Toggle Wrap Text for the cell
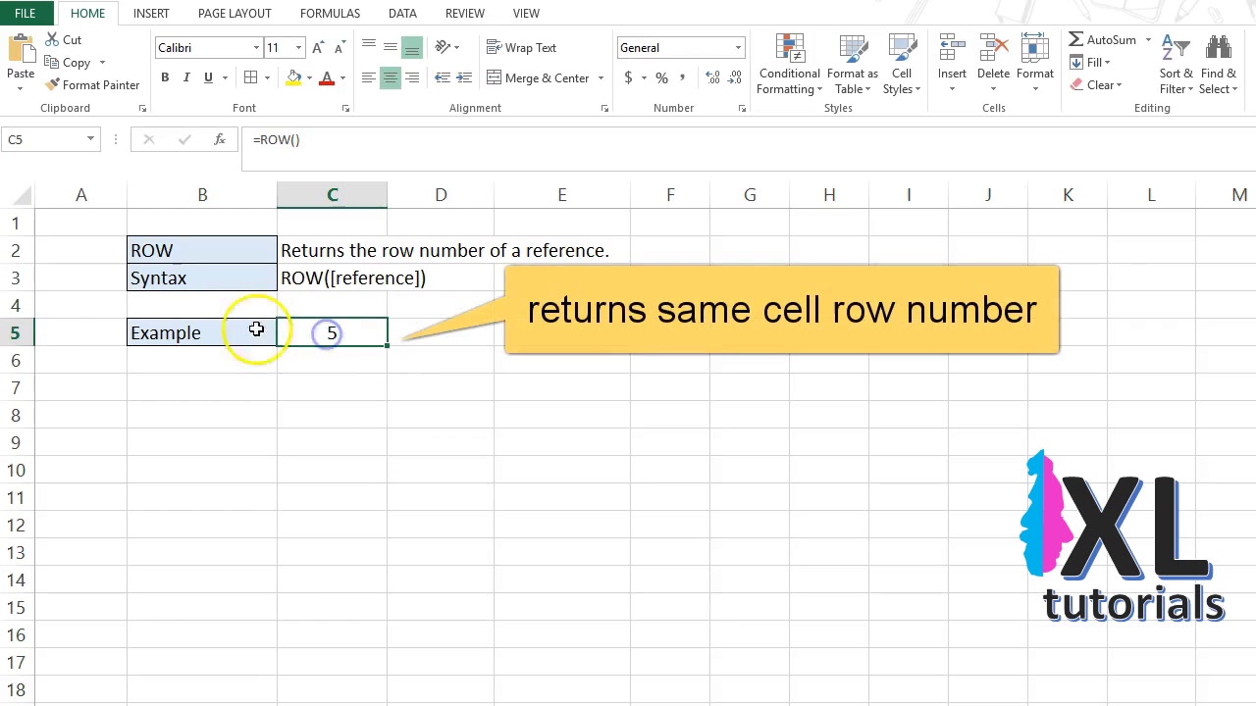Image resolution: width=1256 pixels, height=706 pixels. [x=521, y=48]
